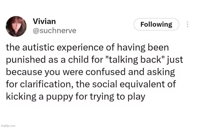Open Vivian's profile picture
Screen dimensions: 197x128
(x=16, y=26)
